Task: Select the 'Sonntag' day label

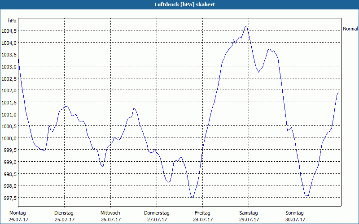Action: click(294, 213)
